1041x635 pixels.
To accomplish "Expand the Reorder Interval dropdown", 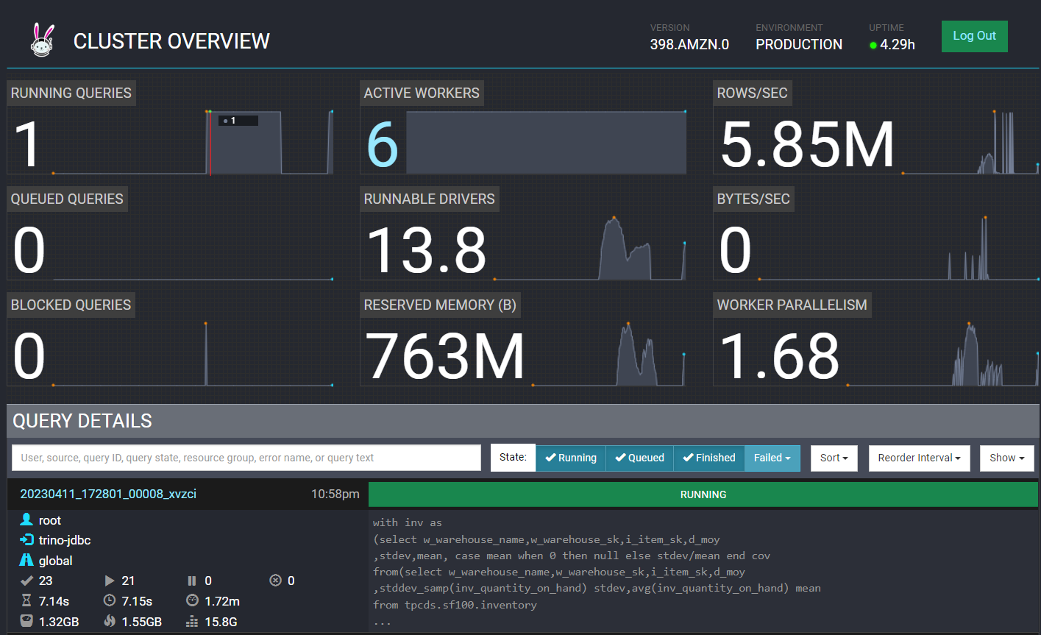I will pyautogui.click(x=919, y=458).
